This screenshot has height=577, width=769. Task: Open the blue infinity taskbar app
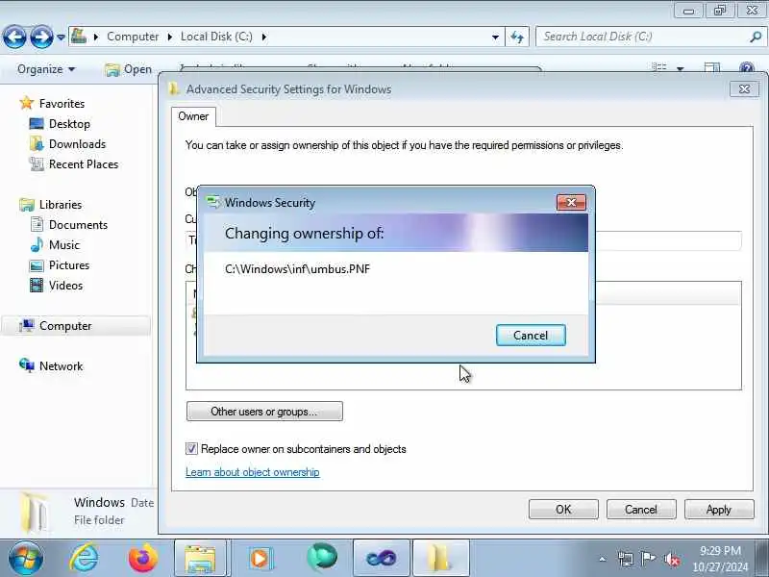[x=381, y=558]
